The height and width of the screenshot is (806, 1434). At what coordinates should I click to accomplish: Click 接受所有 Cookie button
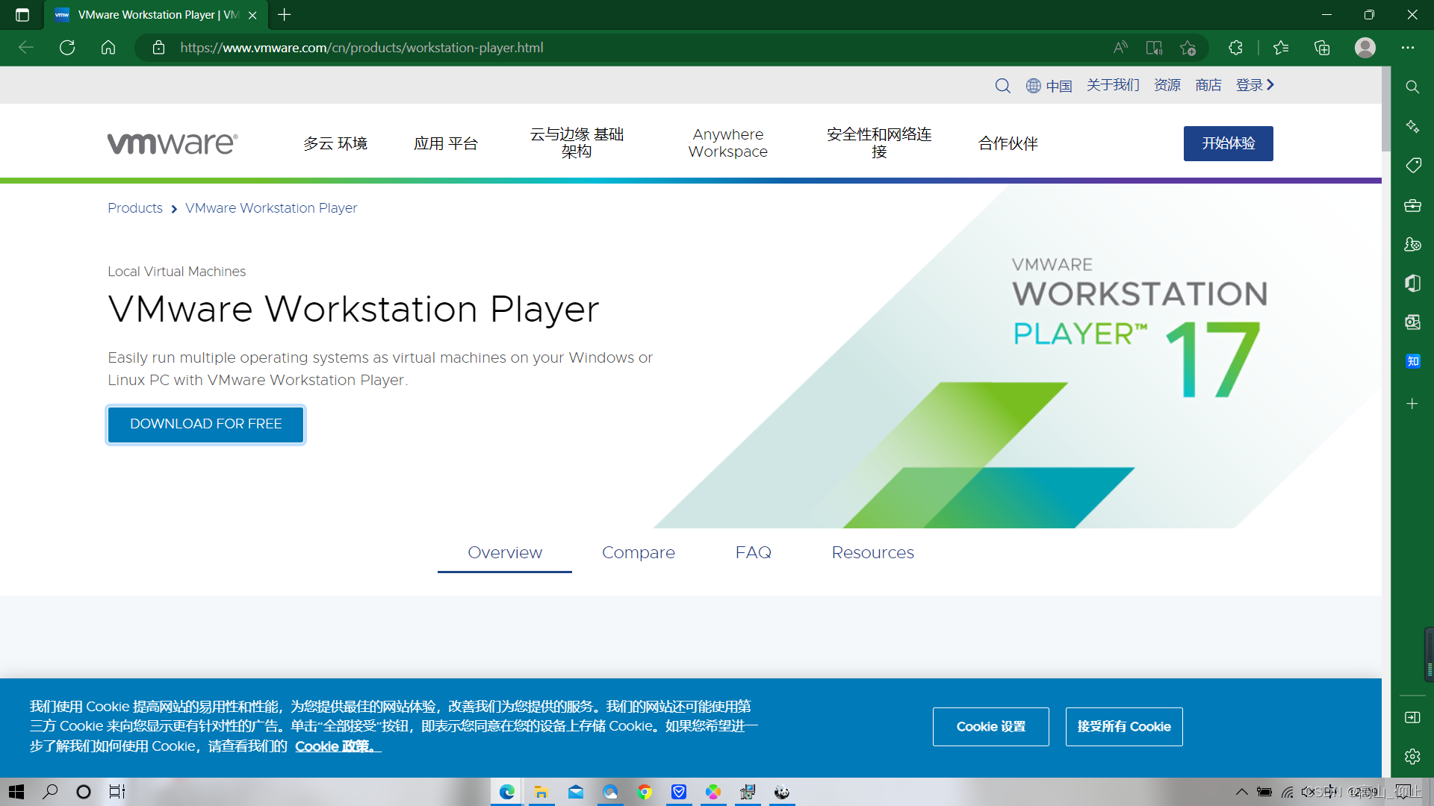point(1124,727)
